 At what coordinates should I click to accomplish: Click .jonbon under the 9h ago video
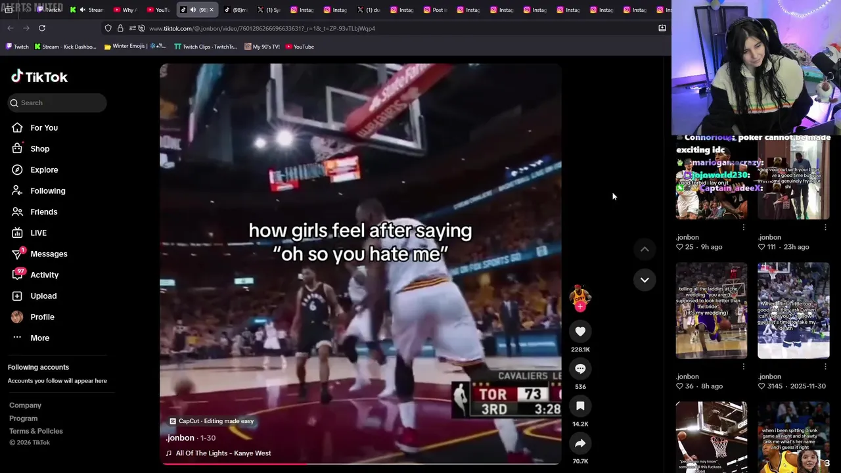pyautogui.click(x=687, y=237)
